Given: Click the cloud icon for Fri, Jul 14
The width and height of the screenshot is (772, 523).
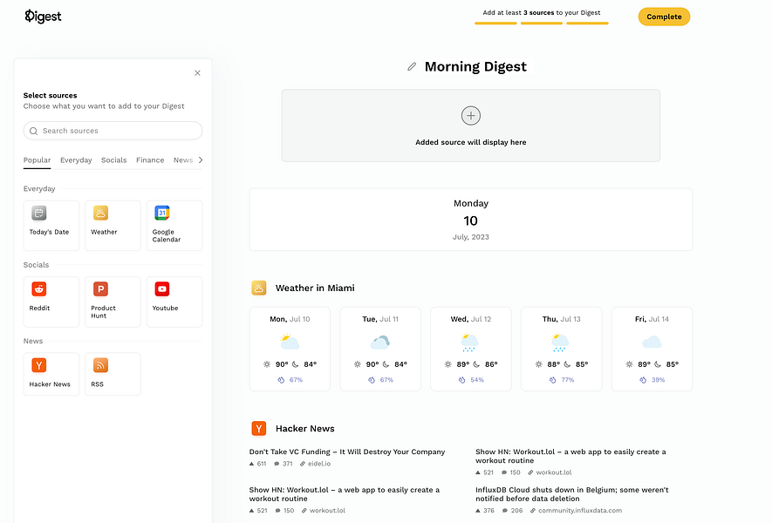Looking at the screenshot, I should point(652,342).
